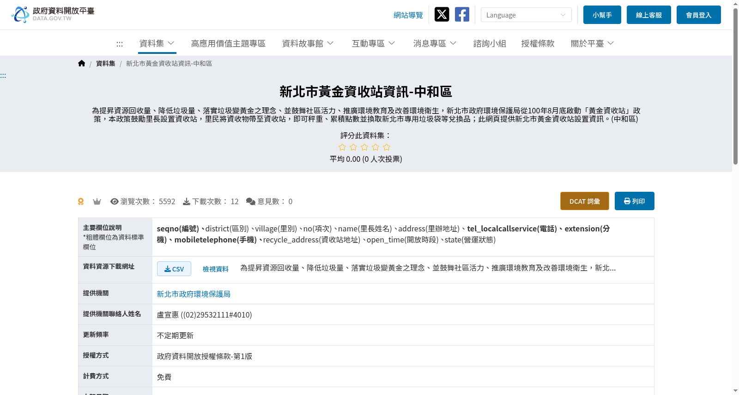Expand the 消息專區 menu
The height and width of the screenshot is (395, 739).
[435, 43]
